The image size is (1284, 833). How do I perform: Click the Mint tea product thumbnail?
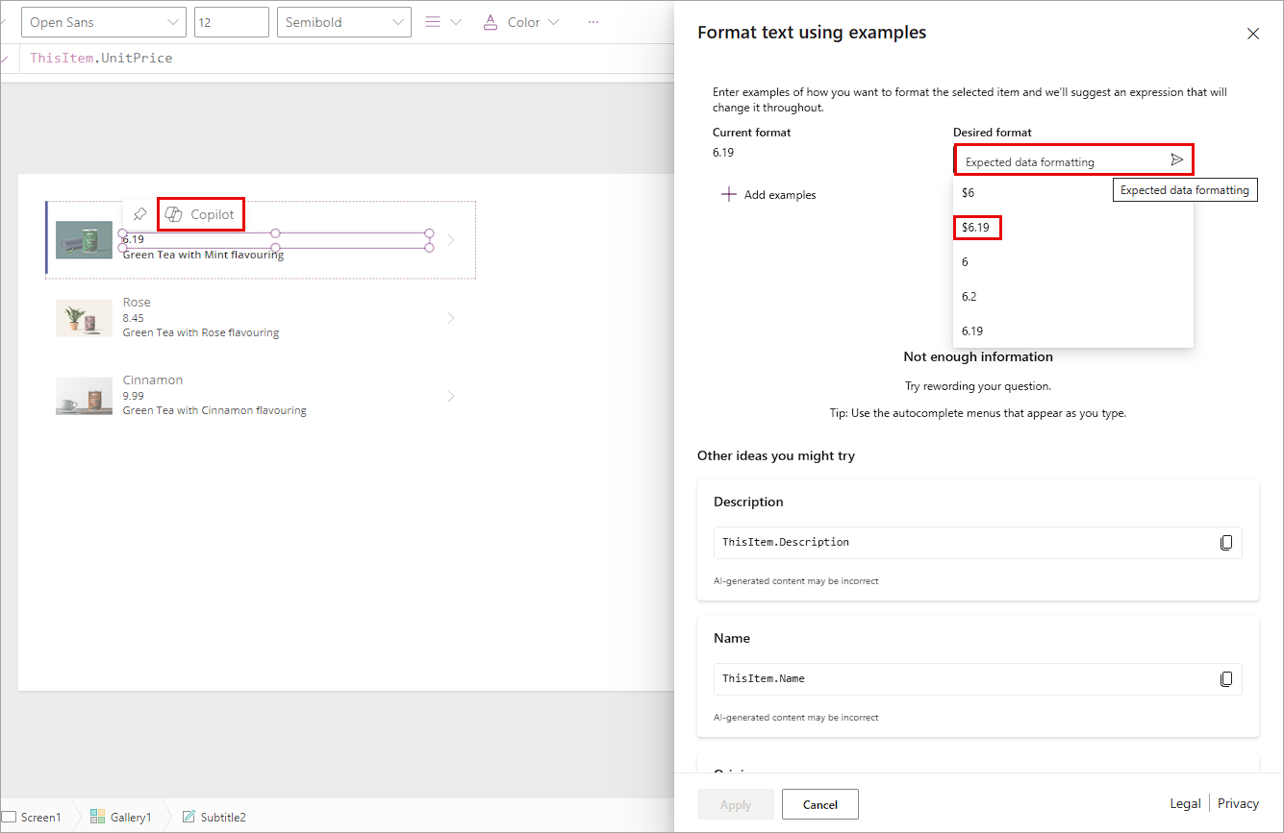84,240
